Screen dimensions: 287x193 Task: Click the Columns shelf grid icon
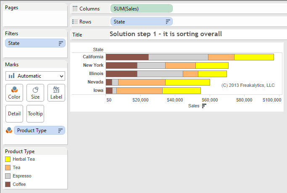(x=75, y=8)
